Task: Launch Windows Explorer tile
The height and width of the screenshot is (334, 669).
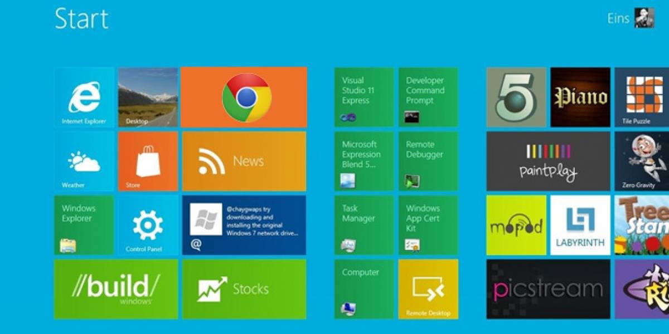Action: tap(84, 225)
